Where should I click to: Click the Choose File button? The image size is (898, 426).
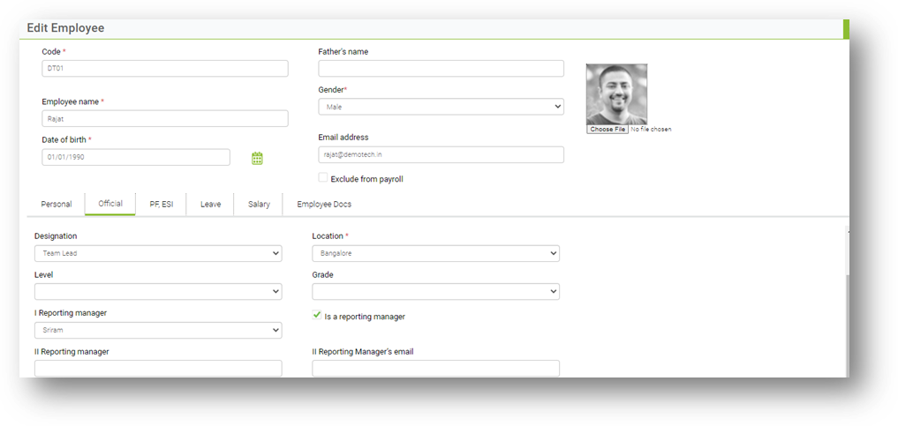pyautogui.click(x=607, y=130)
